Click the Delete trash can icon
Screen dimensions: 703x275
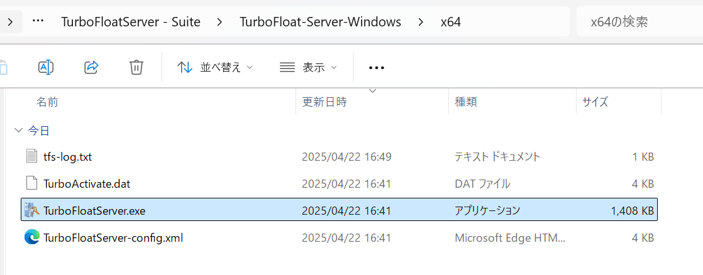click(x=136, y=68)
